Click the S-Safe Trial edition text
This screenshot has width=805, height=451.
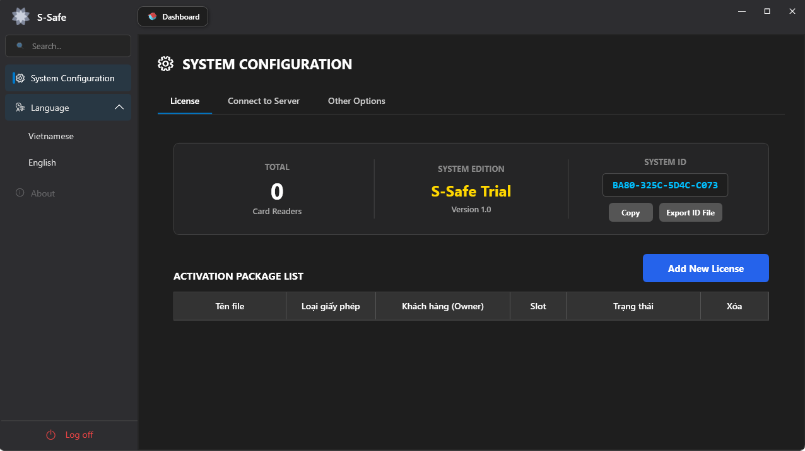[471, 191]
